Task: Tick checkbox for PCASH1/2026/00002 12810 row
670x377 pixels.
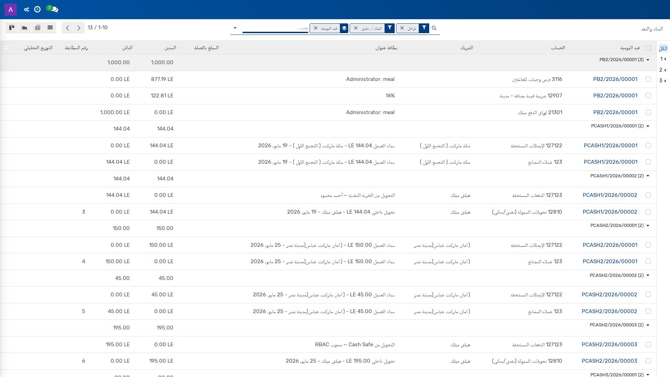Action: pos(648,212)
